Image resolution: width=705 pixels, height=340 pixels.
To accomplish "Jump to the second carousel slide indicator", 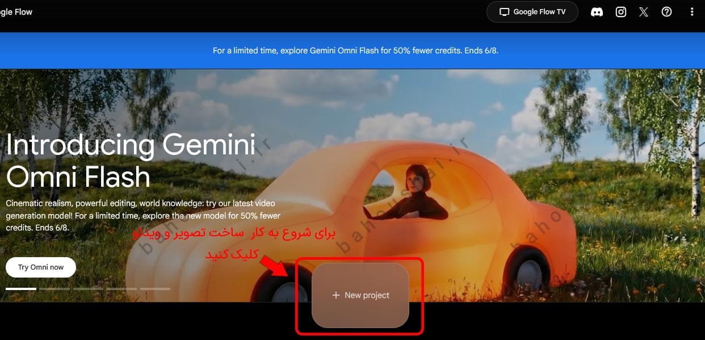I will pyautogui.click(x=54, y=289).
